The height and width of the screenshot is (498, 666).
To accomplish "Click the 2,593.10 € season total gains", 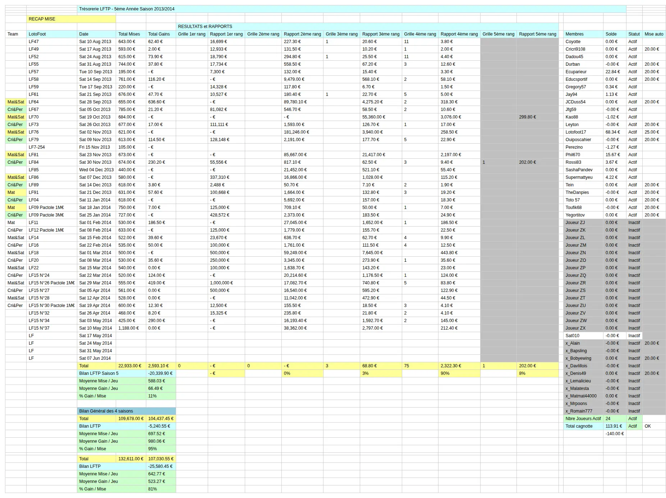I will pos(161,366).
